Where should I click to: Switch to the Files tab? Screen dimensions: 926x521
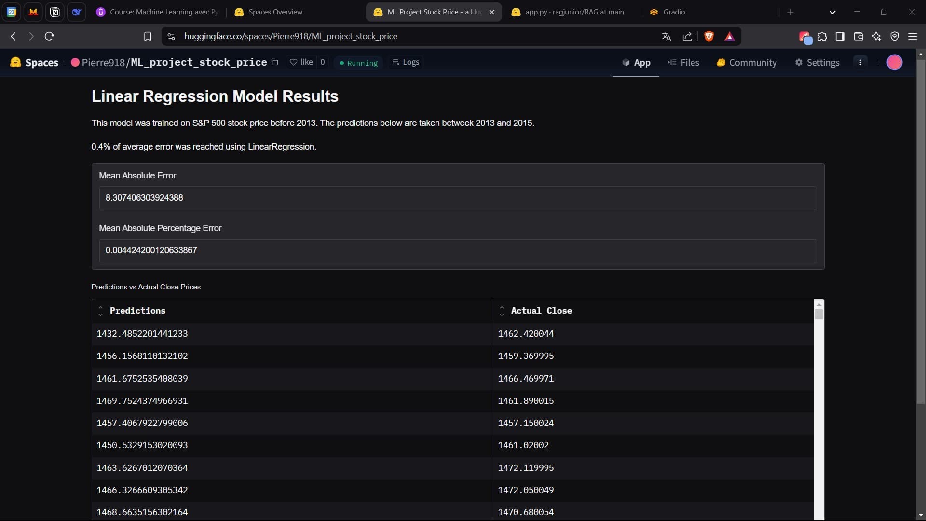[683, 63]
